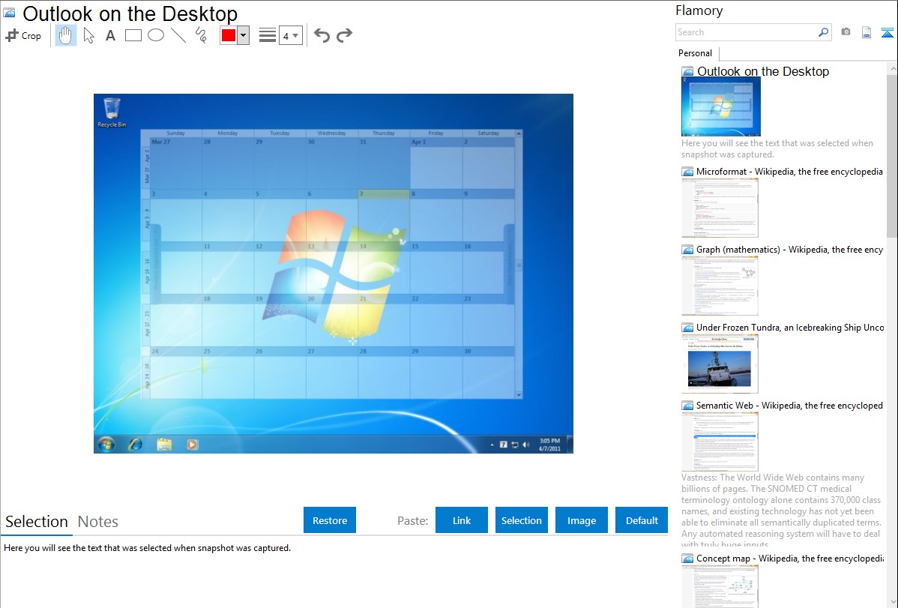The width and height of the screenshot is (898, 608).
Task: Open the line thickness dropdown showing 4
Action: coord(291,35)
